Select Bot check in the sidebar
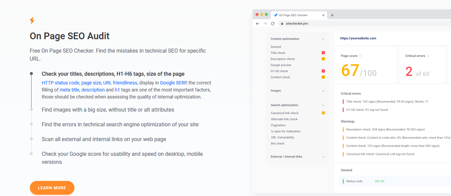The height and width of the screenshot is (196, 451). (x=278, y=143)
